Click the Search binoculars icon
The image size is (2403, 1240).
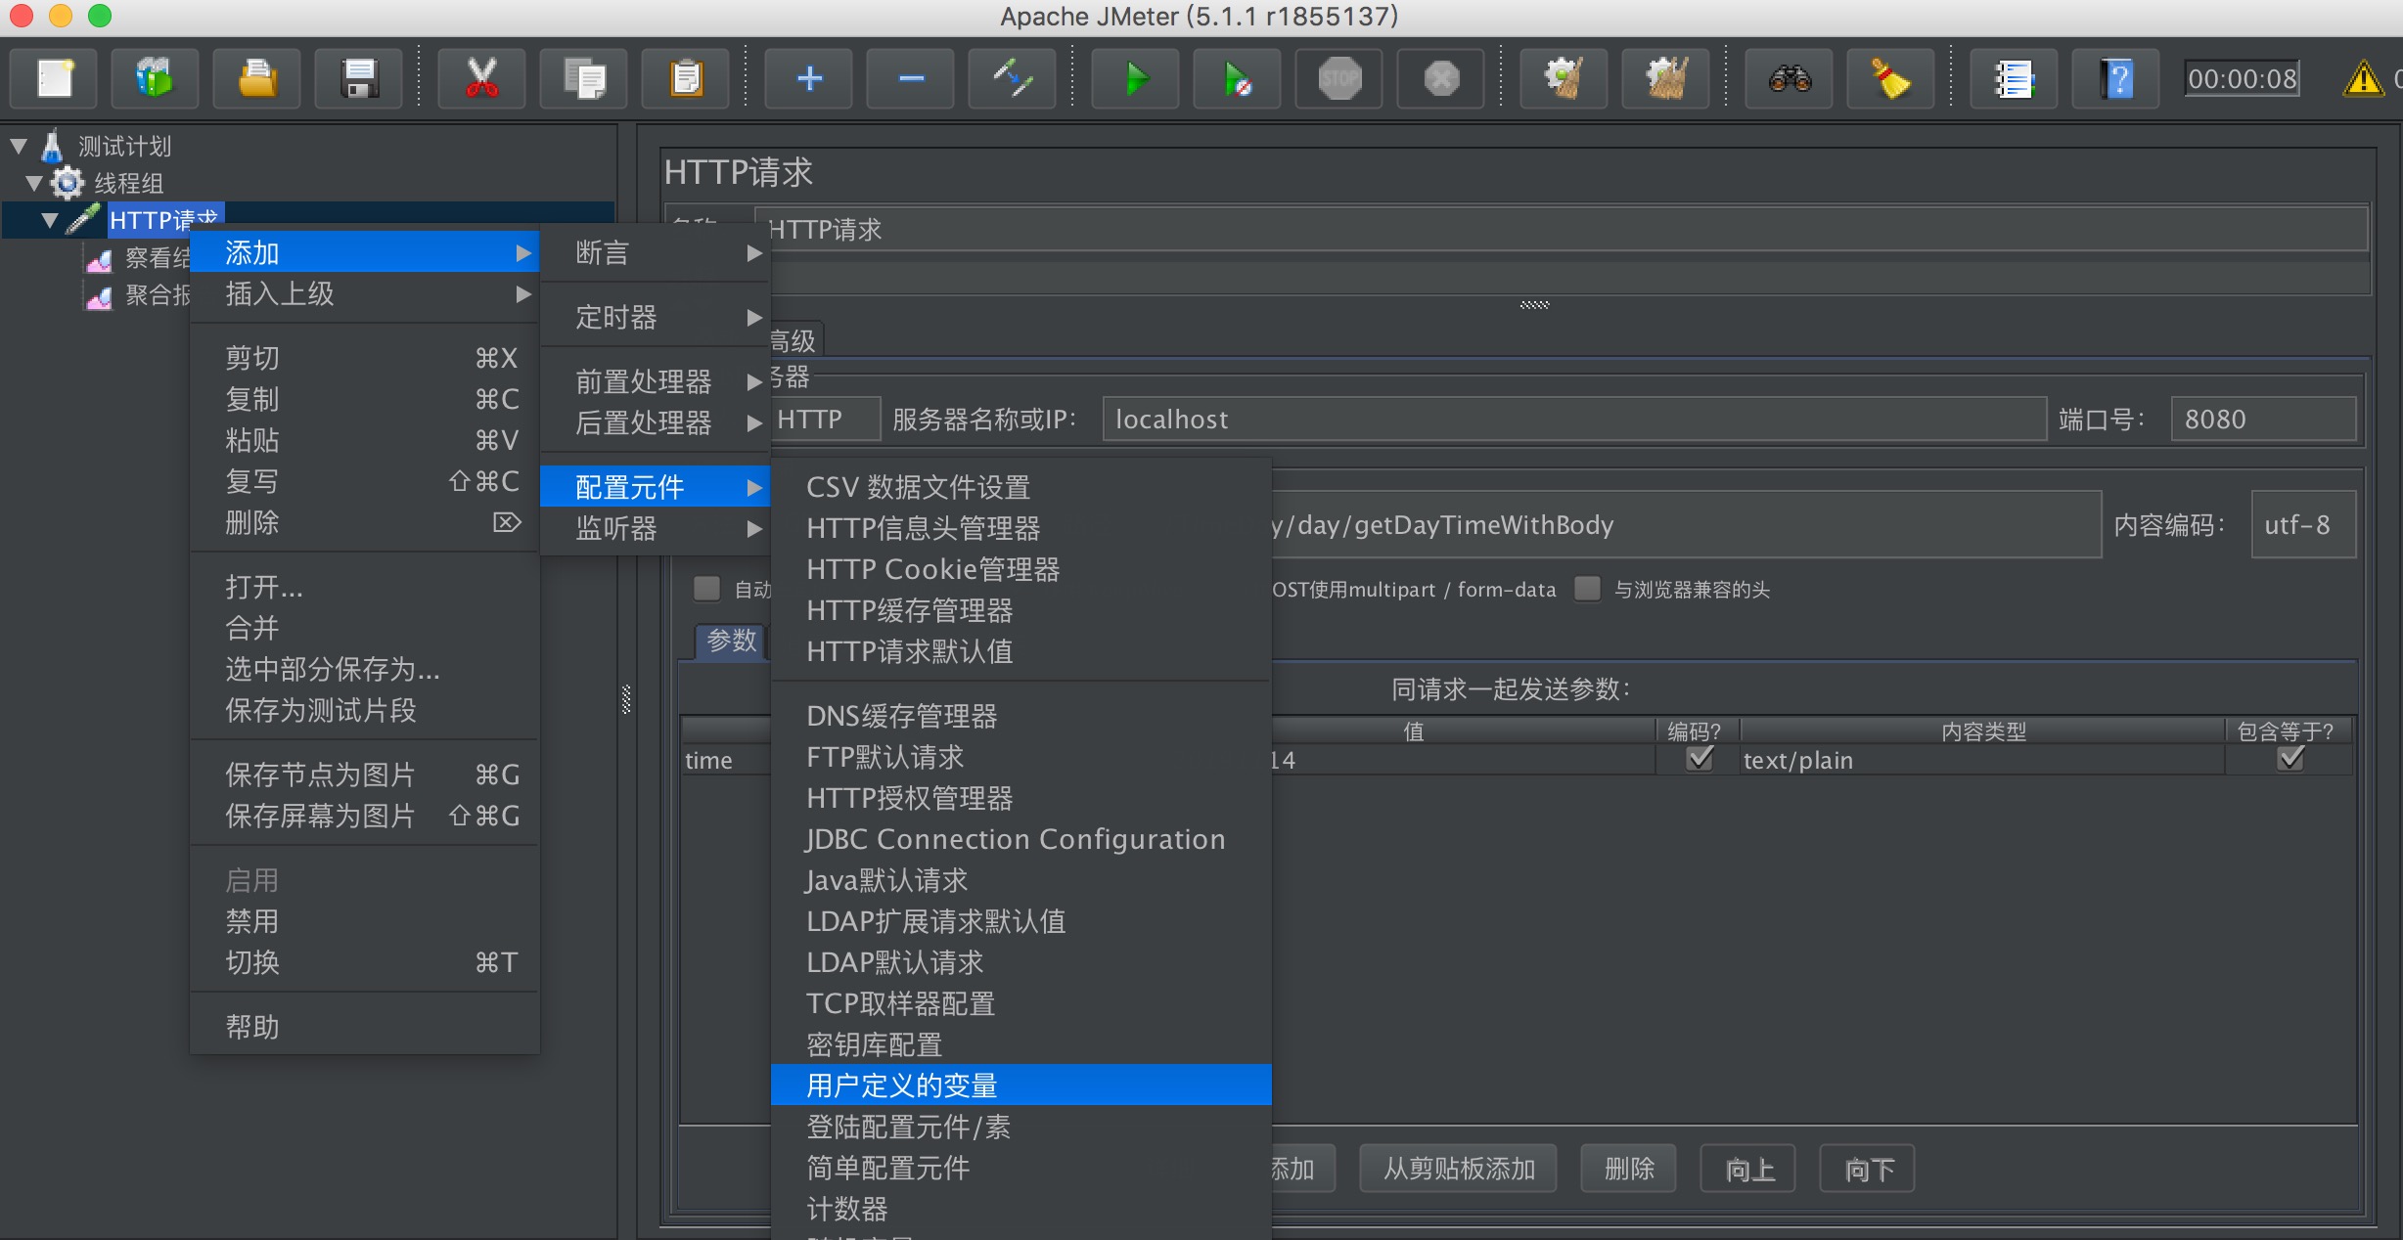[x=1790, y=78]
